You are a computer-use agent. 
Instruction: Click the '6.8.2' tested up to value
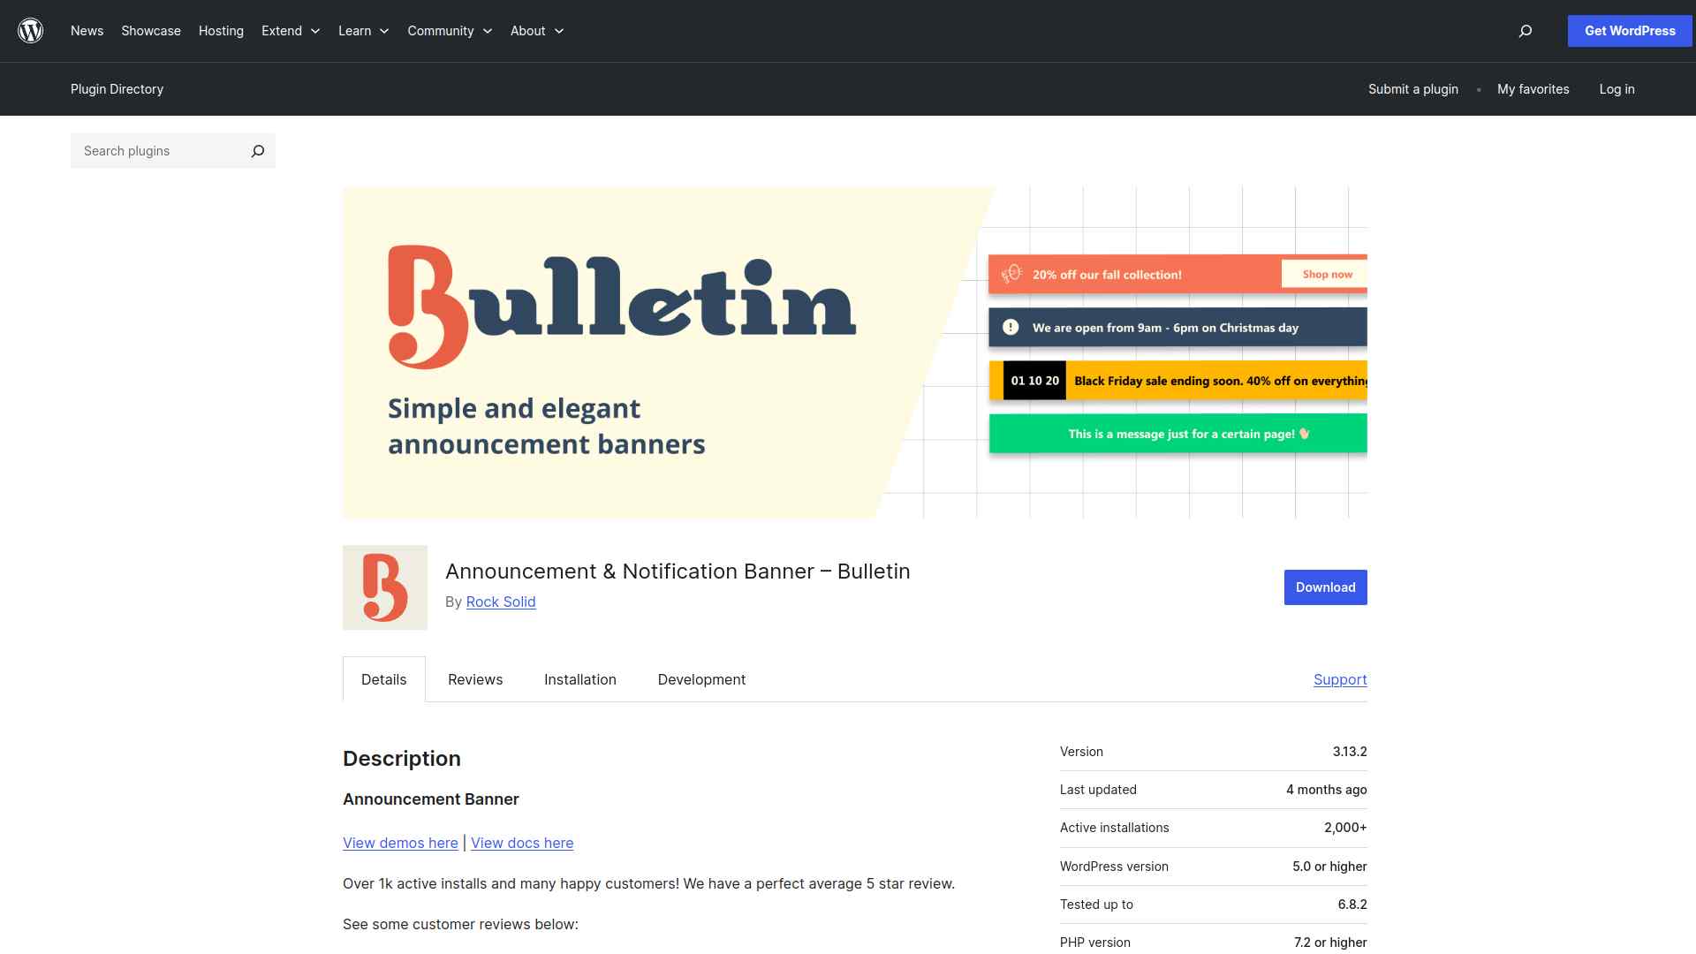pos(1352,905)
